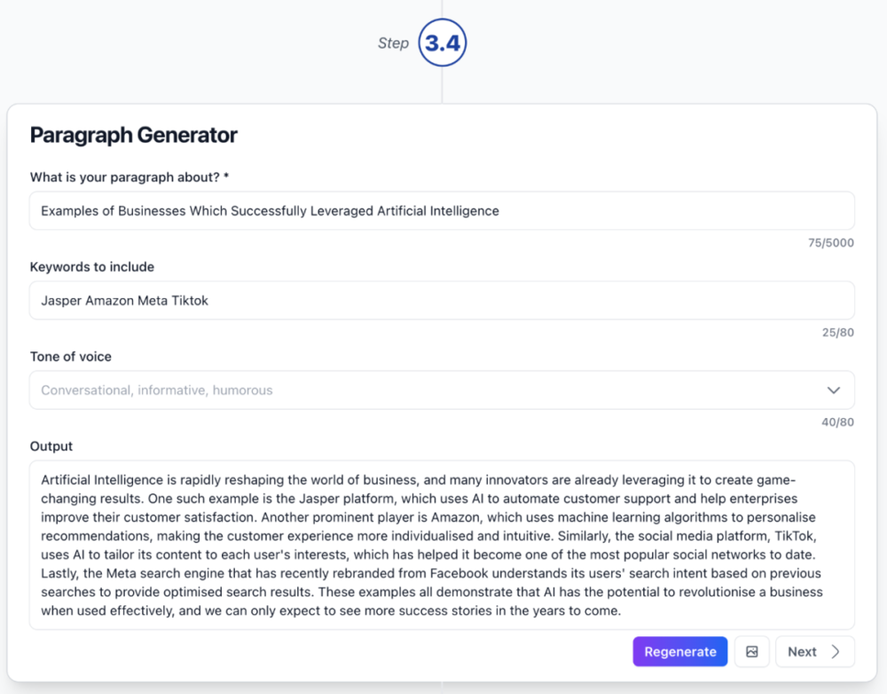Click the 75/5000 character counter
This screenshot has height=694, width=887.
tap(832, 242)
